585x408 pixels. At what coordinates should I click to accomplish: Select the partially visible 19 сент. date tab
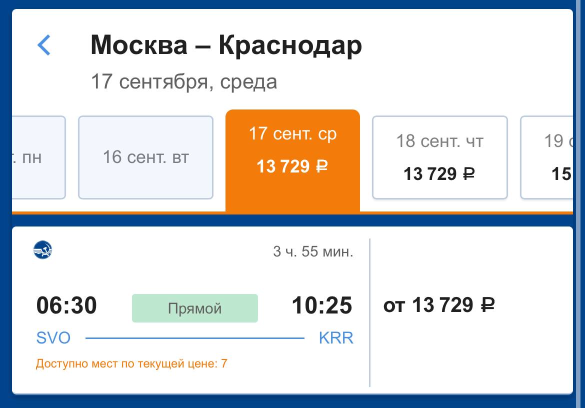[546, 157]
